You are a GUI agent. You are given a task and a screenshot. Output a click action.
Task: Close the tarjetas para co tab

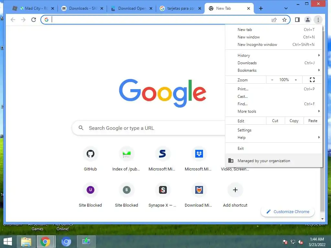click(200, 8)
